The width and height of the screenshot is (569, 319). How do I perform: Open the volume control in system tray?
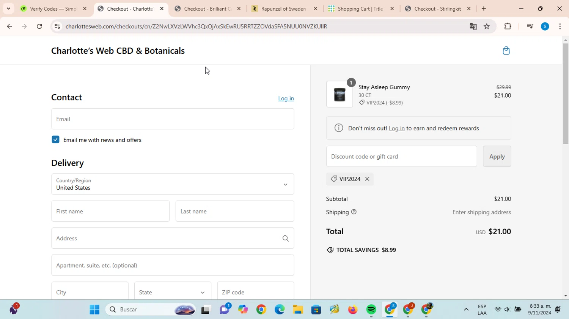point(507,310)
